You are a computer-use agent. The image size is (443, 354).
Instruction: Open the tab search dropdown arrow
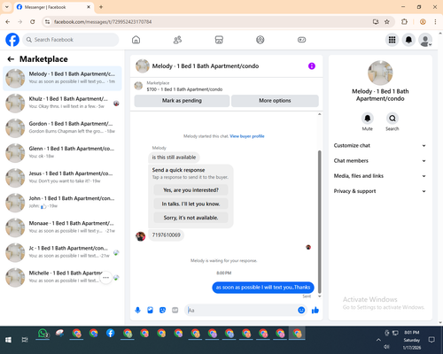[x=7, y=7]
